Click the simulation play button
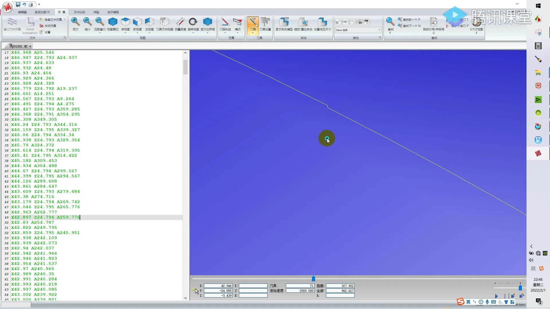 (496, 296)
